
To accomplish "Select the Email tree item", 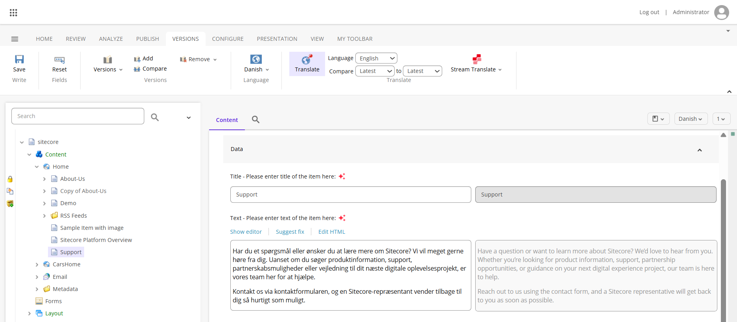I will [x=60, y=277].
